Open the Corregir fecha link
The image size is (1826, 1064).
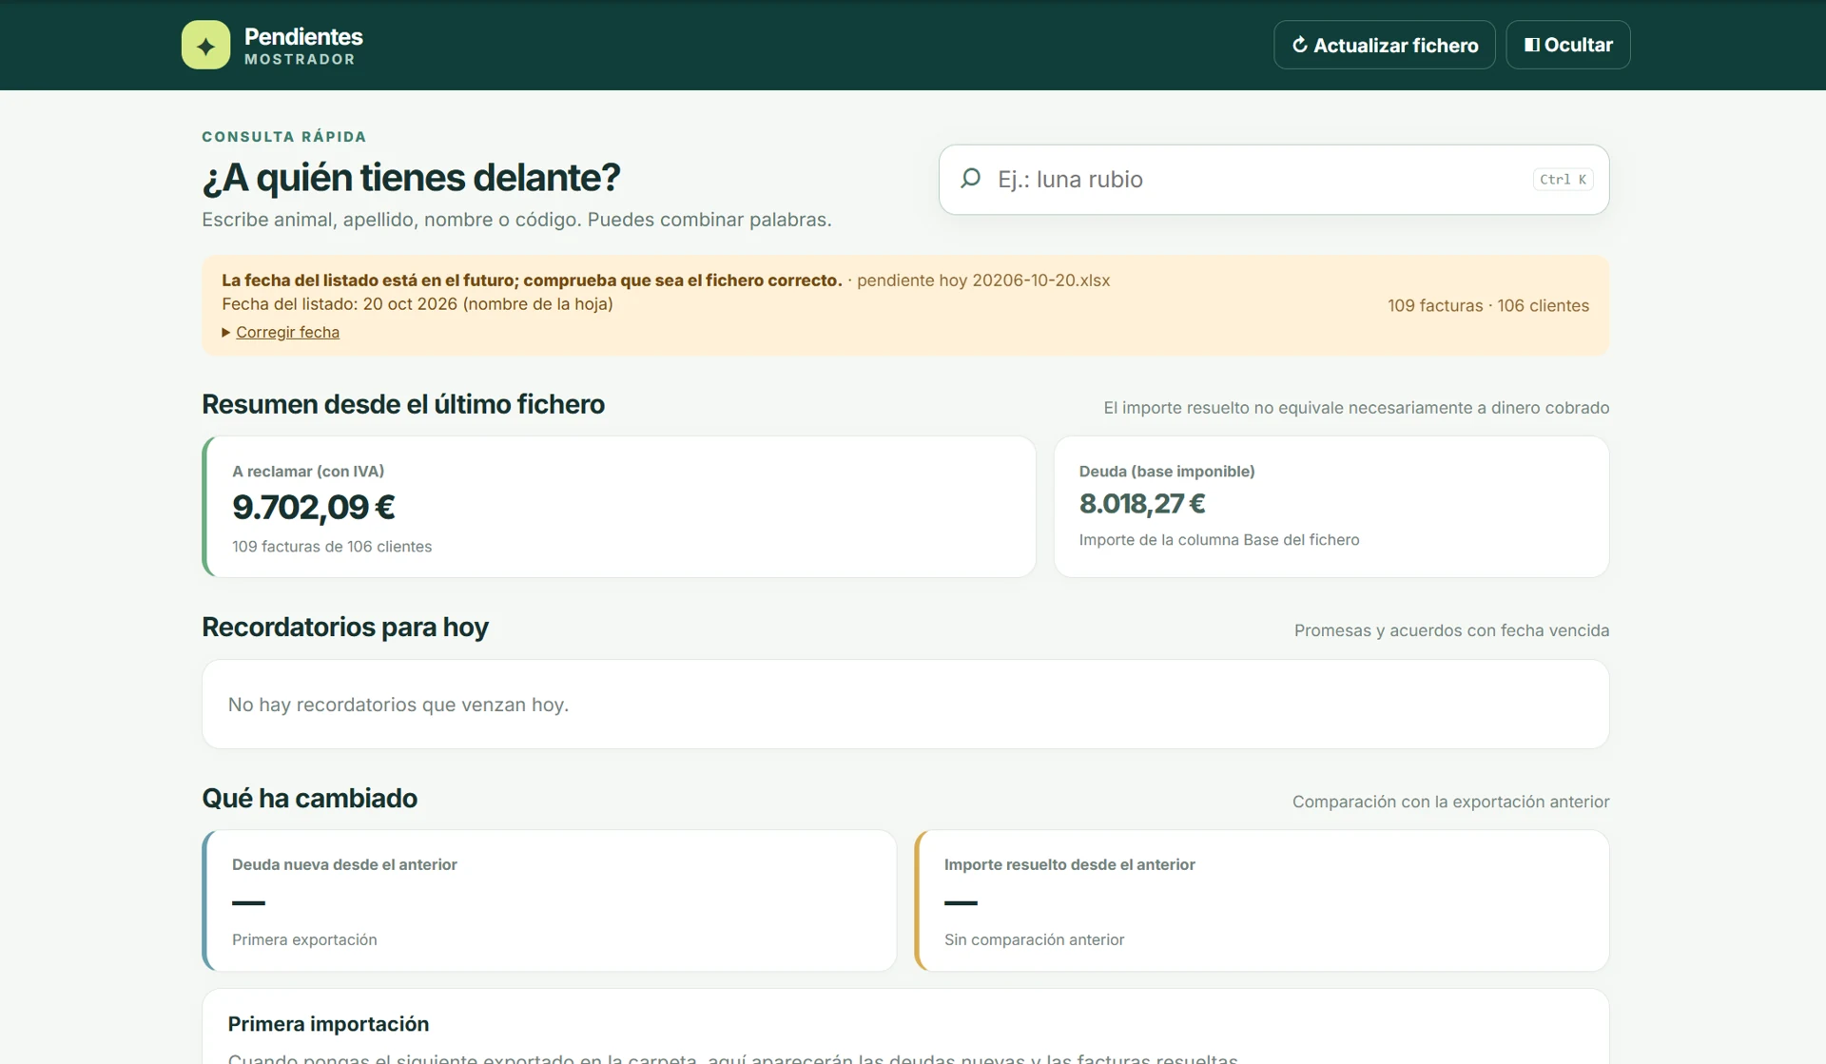pos(287,332)
